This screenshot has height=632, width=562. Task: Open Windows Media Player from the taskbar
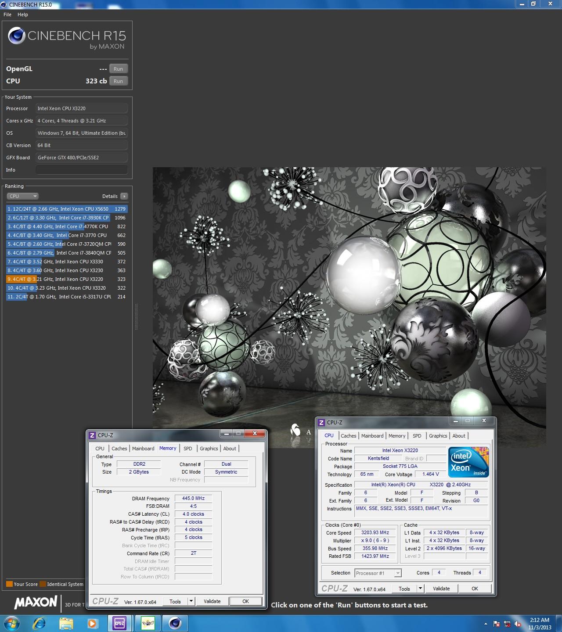pos(92,623)
